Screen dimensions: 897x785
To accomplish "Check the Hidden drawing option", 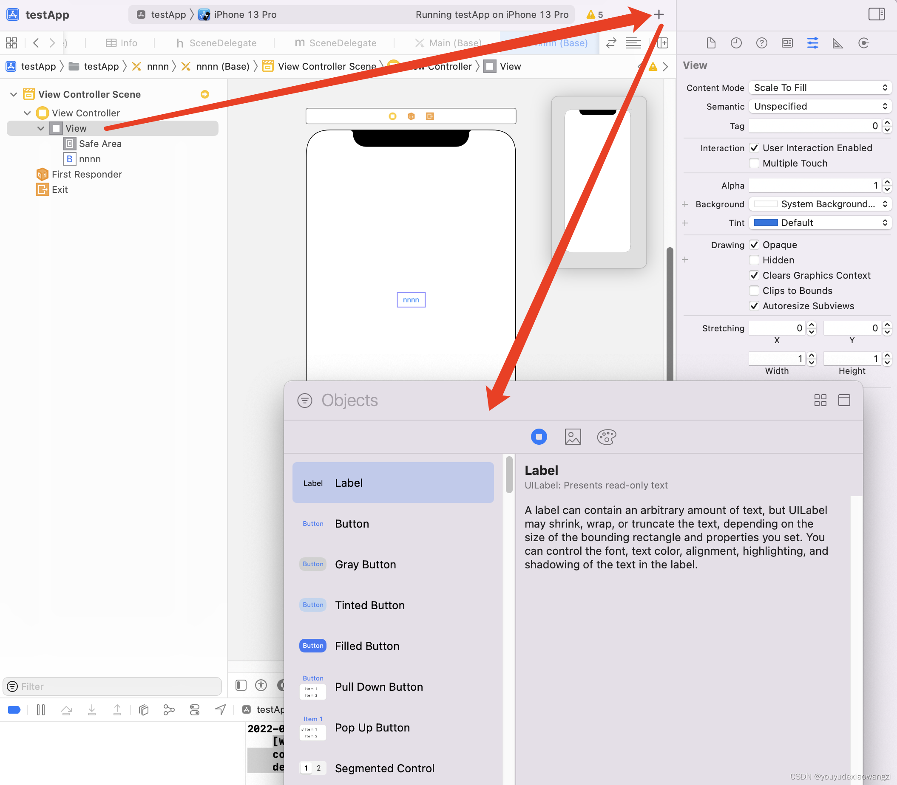I will (x=754, y=260).
